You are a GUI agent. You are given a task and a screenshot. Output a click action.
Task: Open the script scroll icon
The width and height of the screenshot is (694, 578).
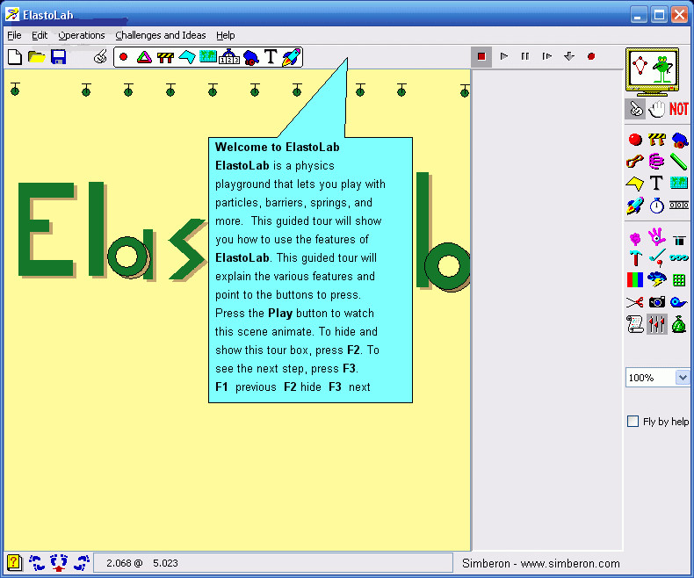pyautogui.click(x=635, y=324)
